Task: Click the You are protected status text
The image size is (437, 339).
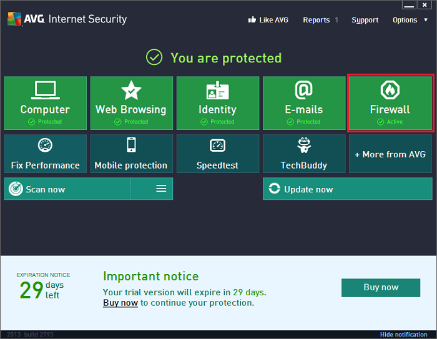Action: pyautogui.click(x=226, y=58)
